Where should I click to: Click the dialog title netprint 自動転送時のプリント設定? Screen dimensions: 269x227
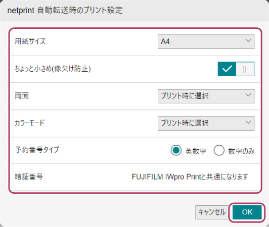pos(65,10)
